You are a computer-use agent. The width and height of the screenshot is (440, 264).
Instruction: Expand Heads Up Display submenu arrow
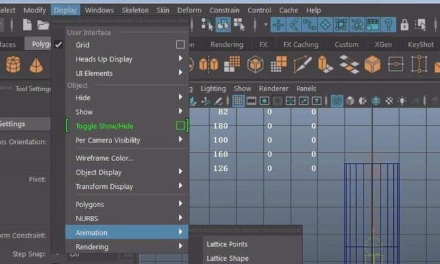coord(181,59)
